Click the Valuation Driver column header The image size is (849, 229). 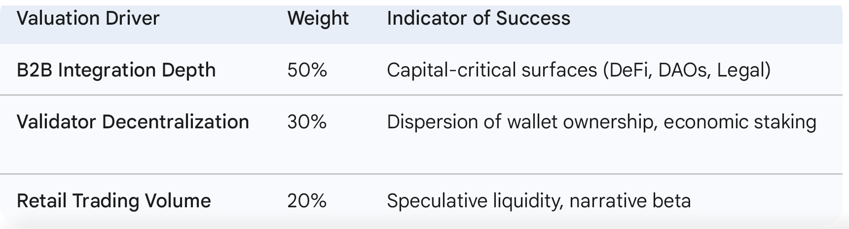(88, 18)
